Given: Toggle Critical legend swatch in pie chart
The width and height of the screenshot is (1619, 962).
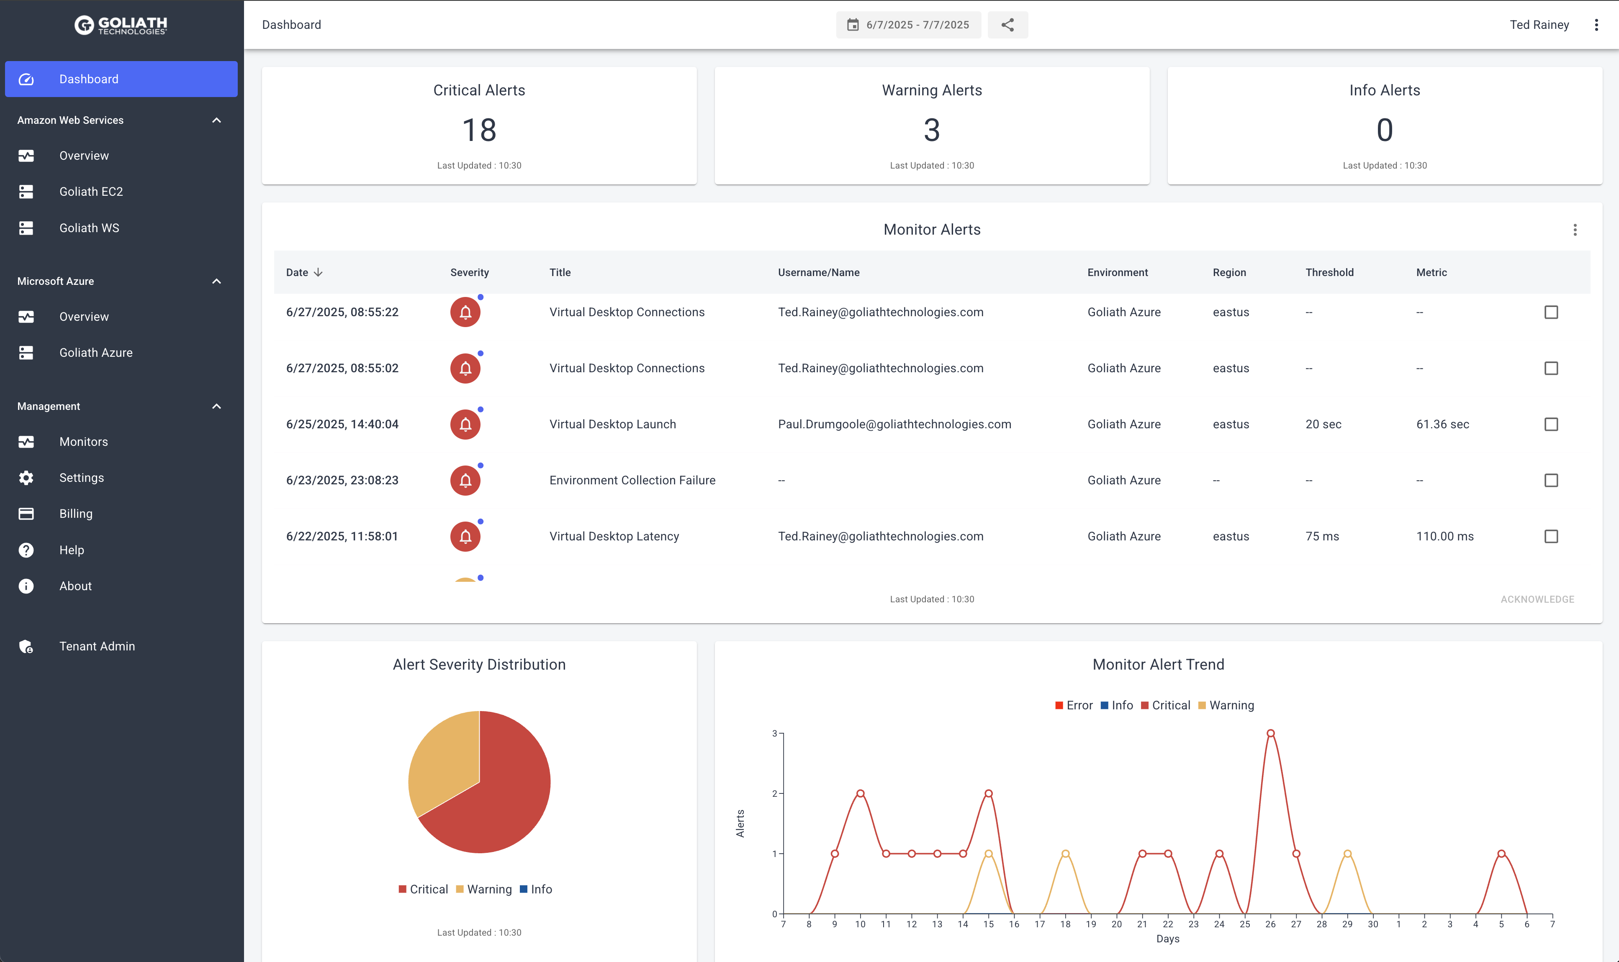Looking at the screenshot, I should 402,889.
